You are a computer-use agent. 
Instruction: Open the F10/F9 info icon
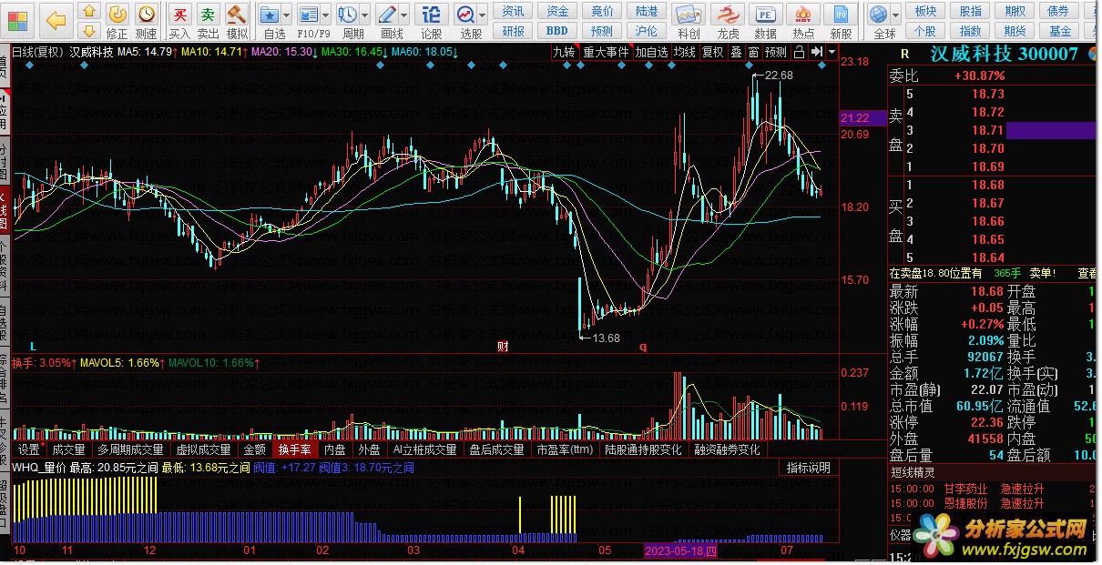[x=309, y=15]
